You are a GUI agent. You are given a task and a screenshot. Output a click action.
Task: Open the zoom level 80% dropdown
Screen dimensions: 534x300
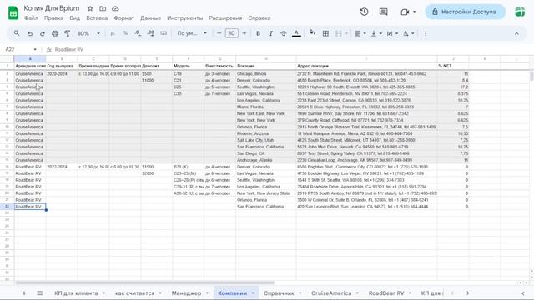(x=88, y=33)
